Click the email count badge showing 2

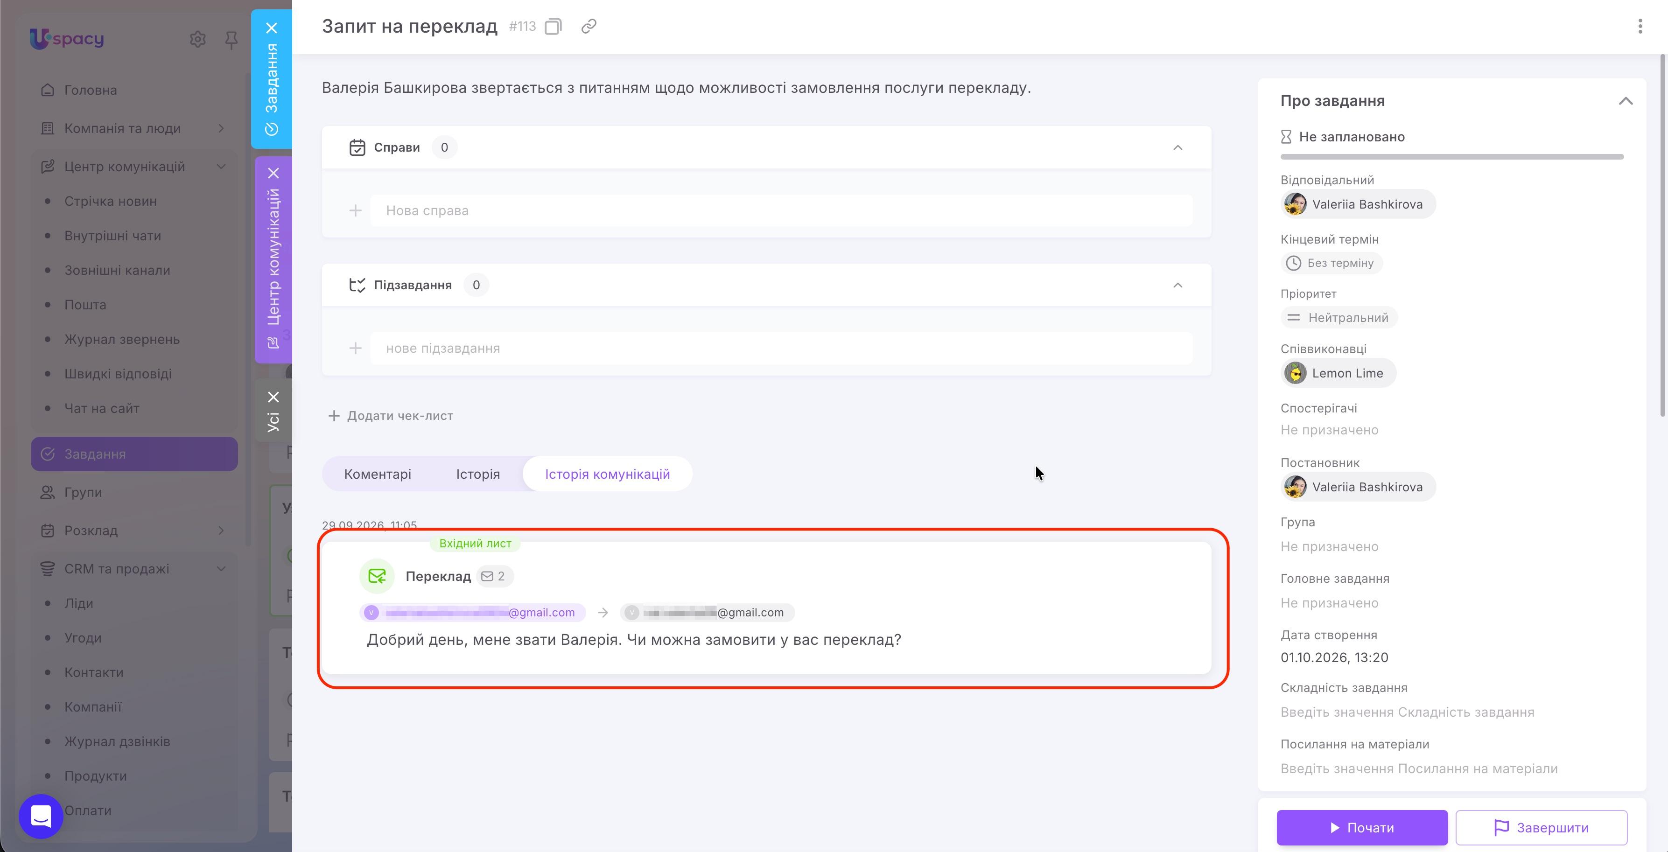494,576
